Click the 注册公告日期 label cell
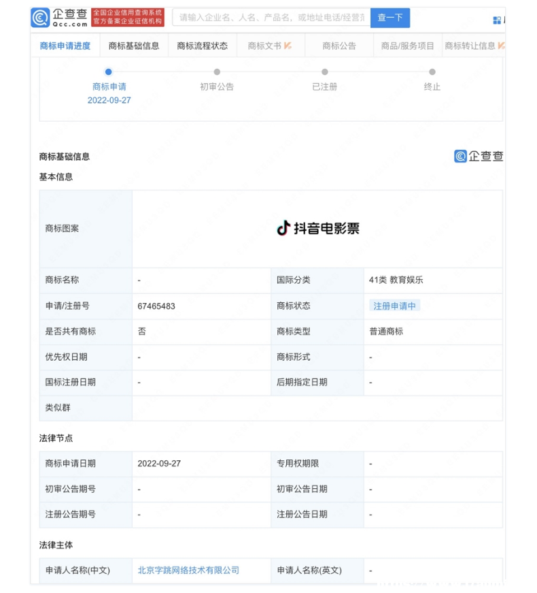This screenshot has width=537, height=593. coord(317,515)
